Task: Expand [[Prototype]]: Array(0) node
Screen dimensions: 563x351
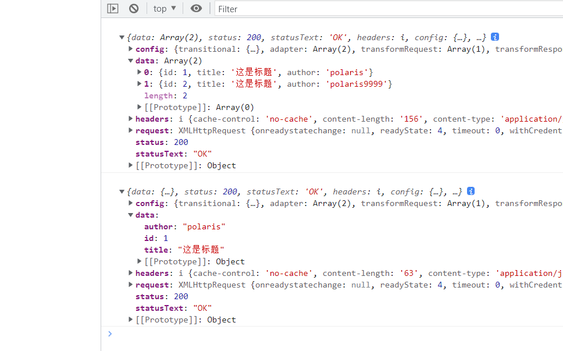Action: 140,107
